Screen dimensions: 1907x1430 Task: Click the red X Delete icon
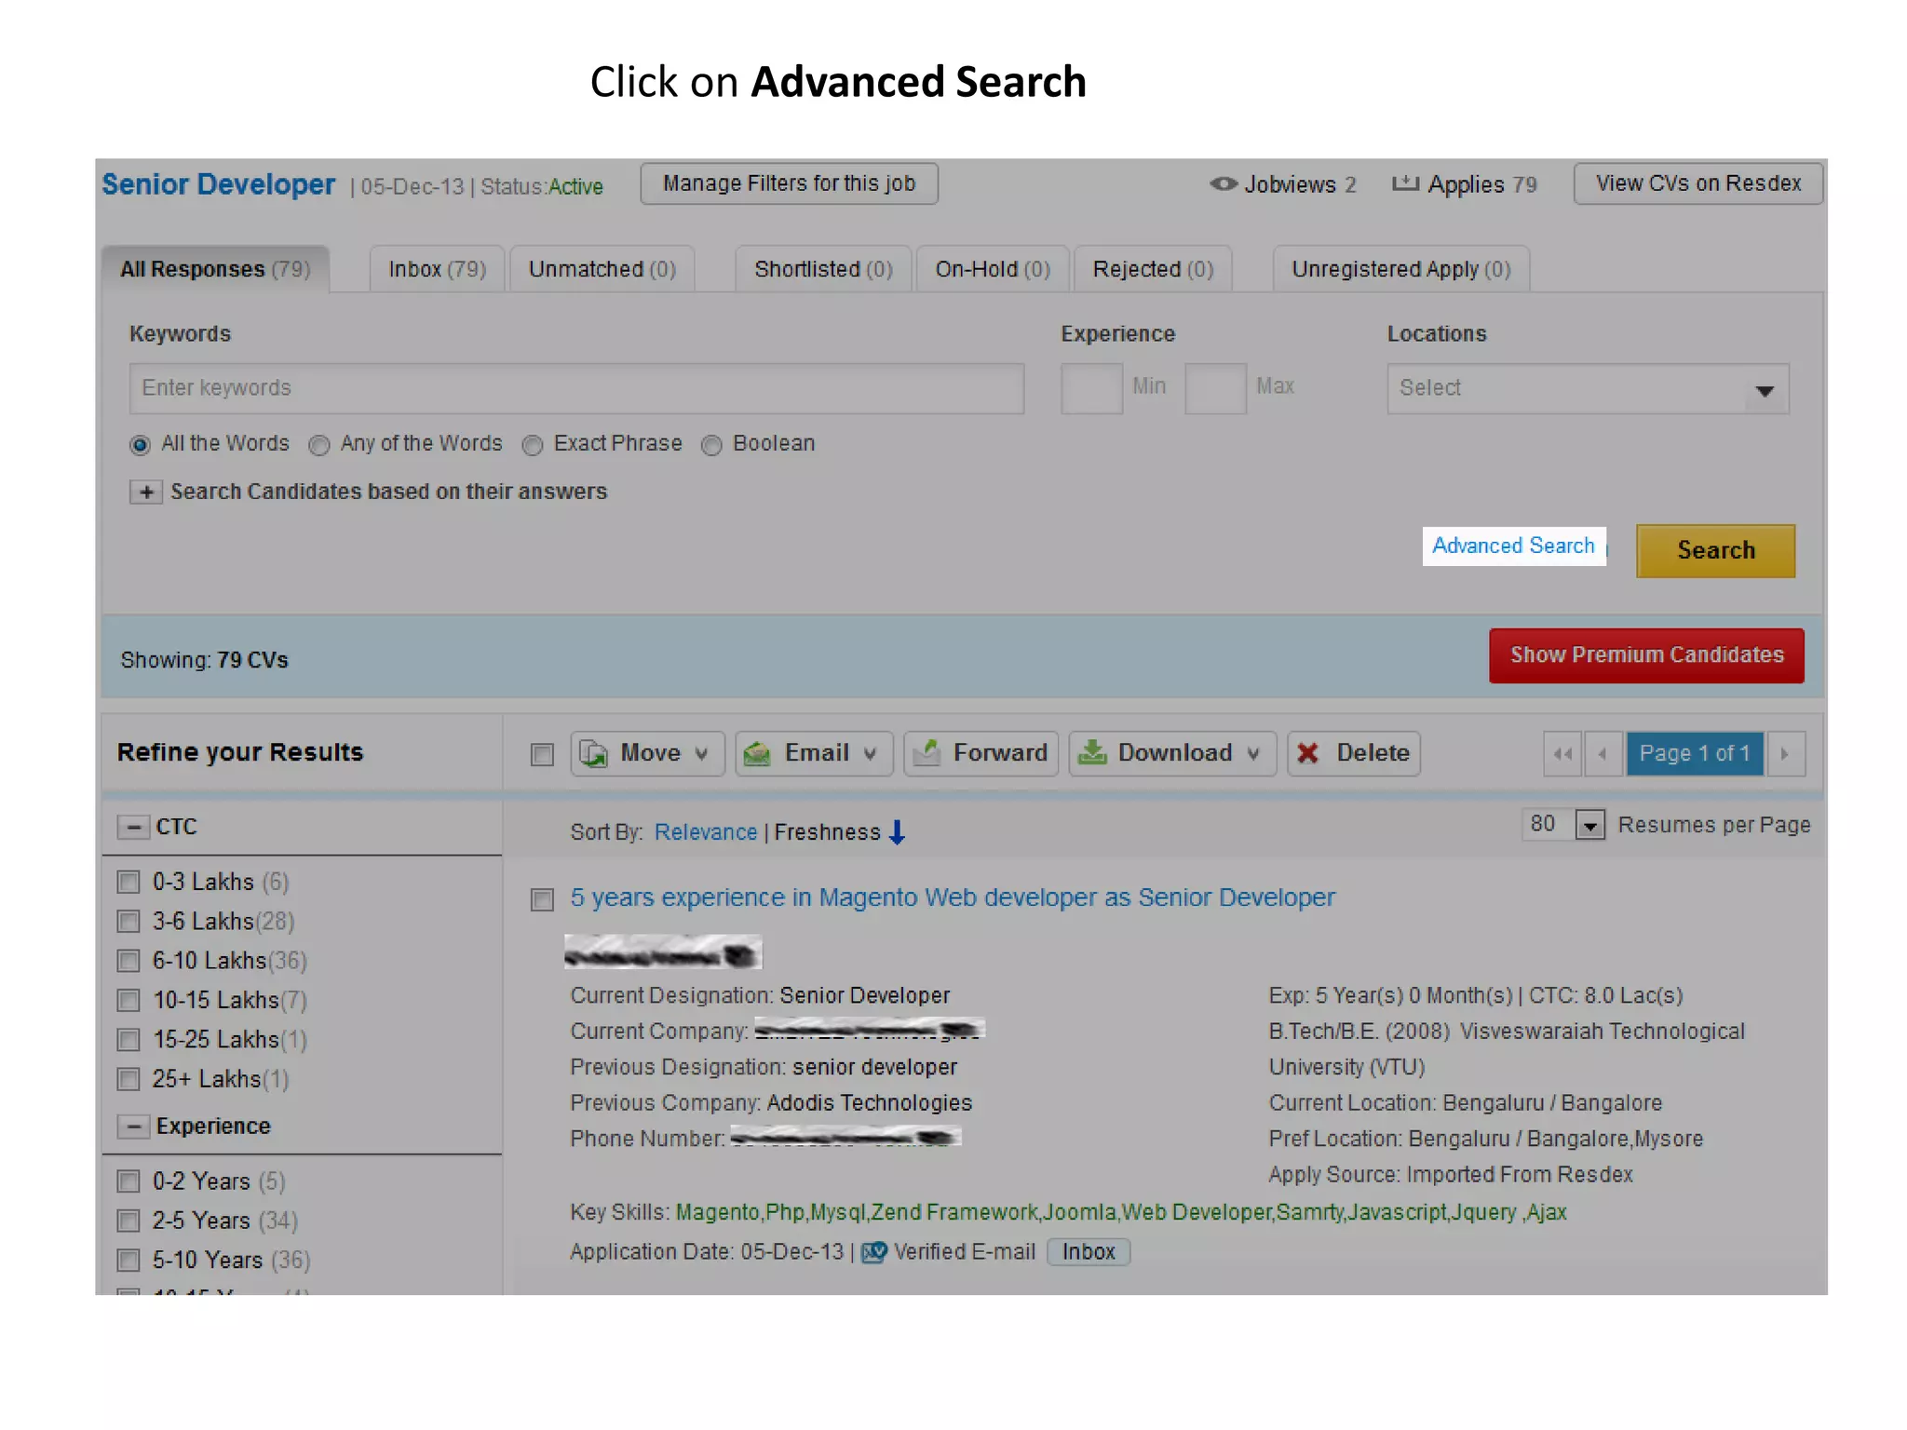pos(1308,752)
